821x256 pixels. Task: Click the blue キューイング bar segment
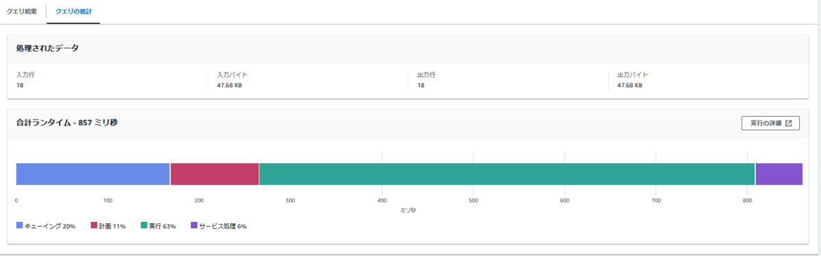point(92,174)
